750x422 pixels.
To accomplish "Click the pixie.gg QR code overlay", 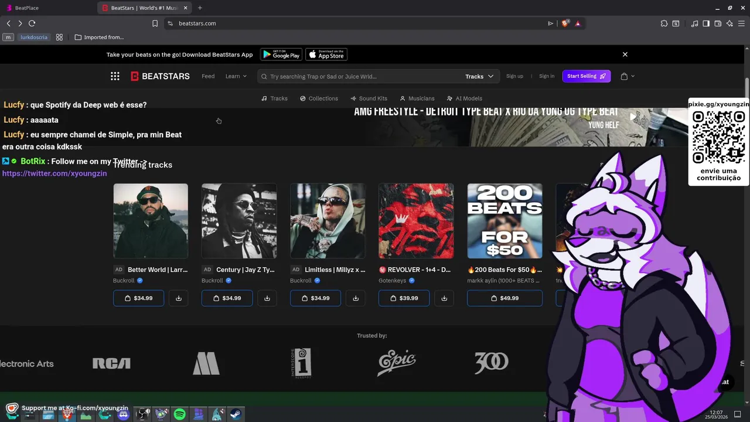I will (718, 139).
